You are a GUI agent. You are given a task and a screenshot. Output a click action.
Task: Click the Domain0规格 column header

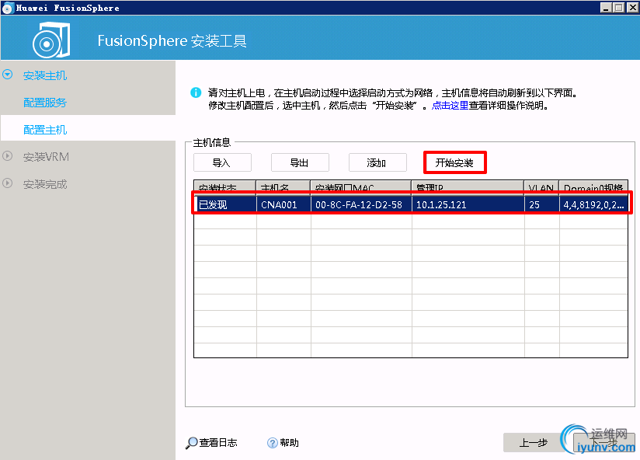(x=593, y=186)
